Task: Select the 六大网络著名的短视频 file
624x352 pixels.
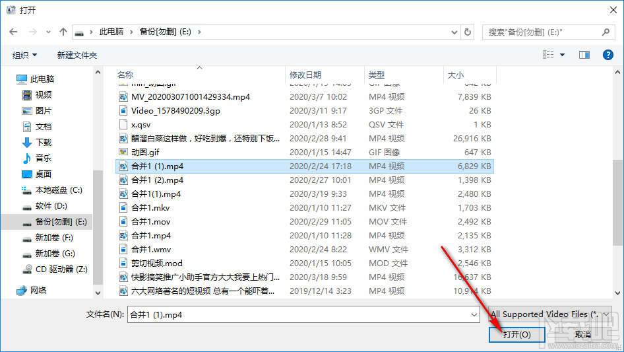Action: coord(305,291)
